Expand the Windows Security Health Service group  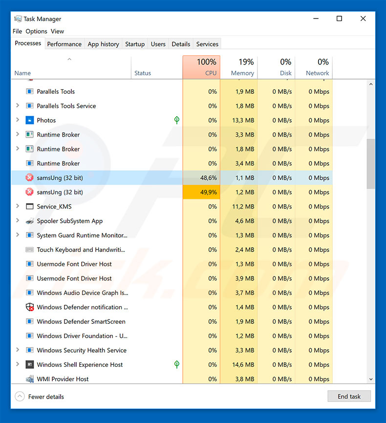(x=18, y=350)
